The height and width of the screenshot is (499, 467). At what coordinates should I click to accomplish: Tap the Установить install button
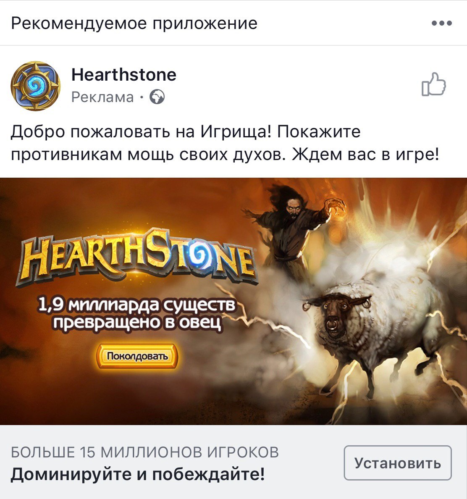398,463
